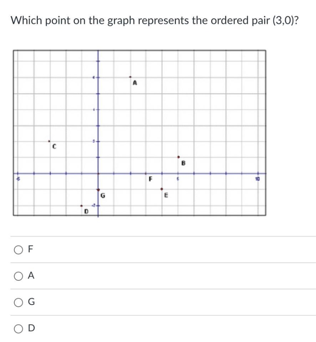The image size is (316, 342).
Task: Click point B on the graph
Action: pyautogui.click(x=179, y=157)
